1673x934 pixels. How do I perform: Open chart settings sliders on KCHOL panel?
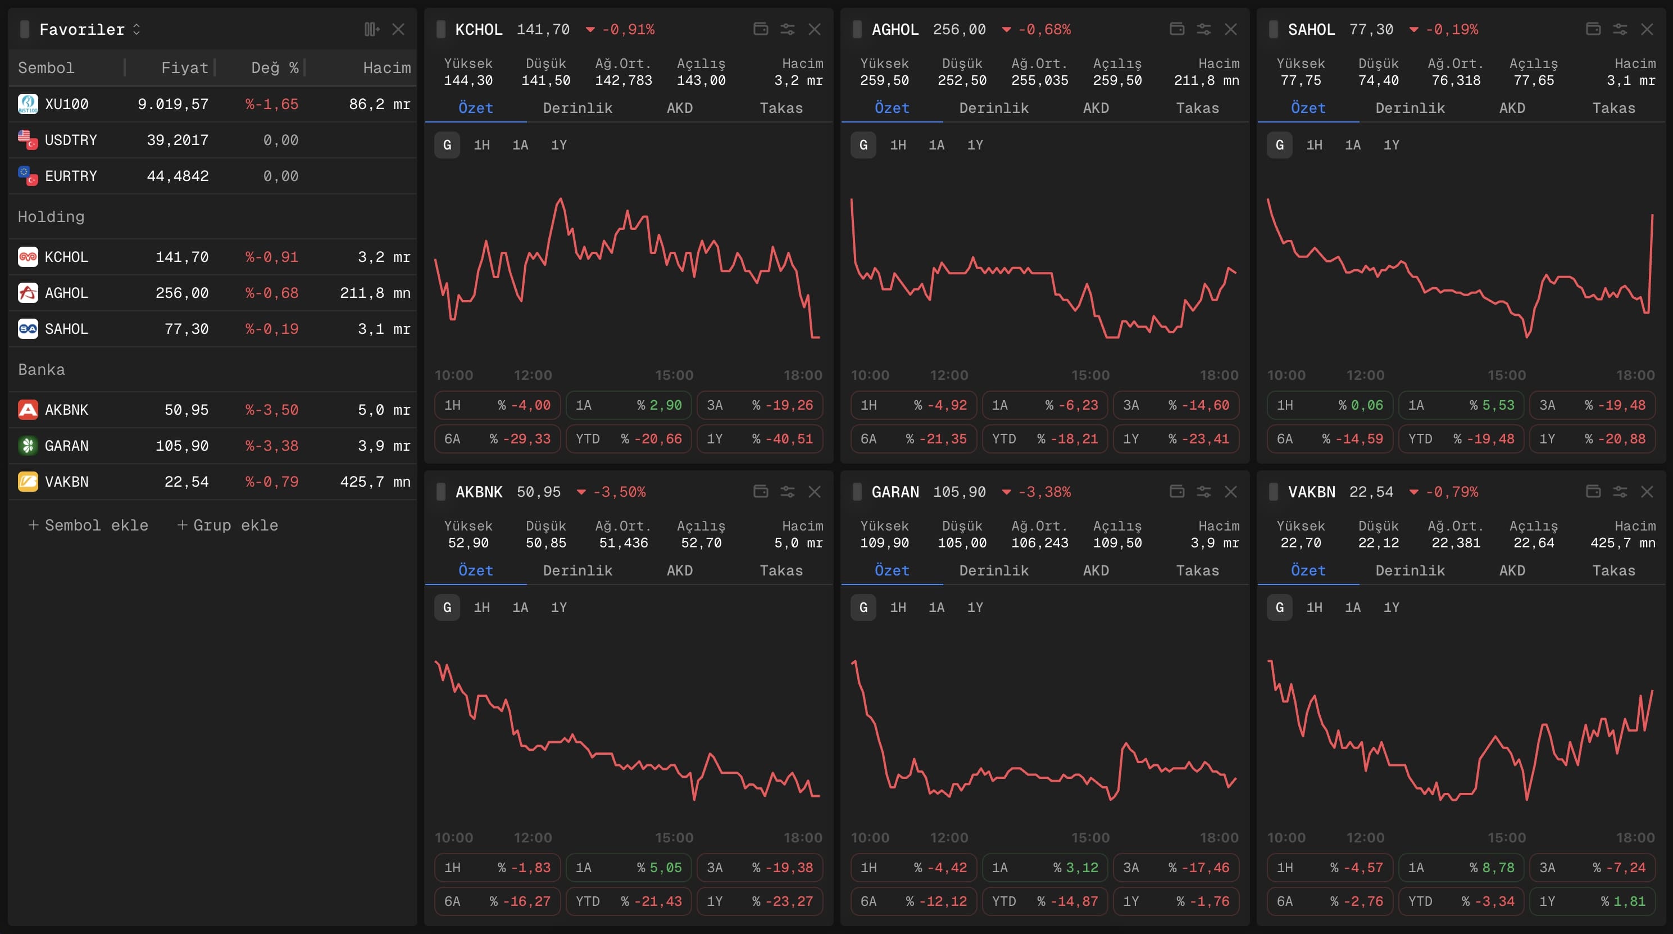pyautogui.click(x=787, y=29)
